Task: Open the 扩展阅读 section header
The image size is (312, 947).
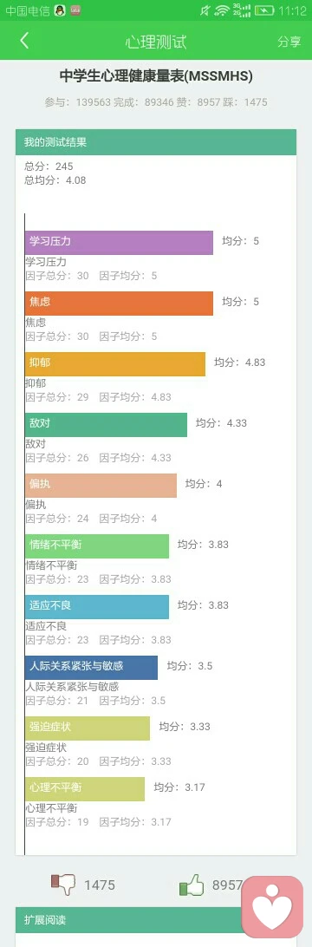Action: tap(156, 920)
